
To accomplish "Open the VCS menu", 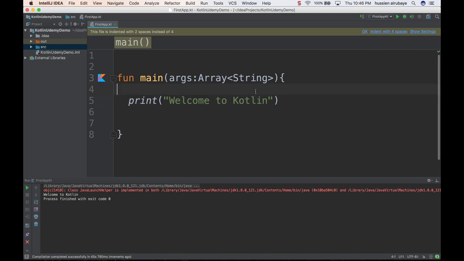I will [x=232, y=3].
